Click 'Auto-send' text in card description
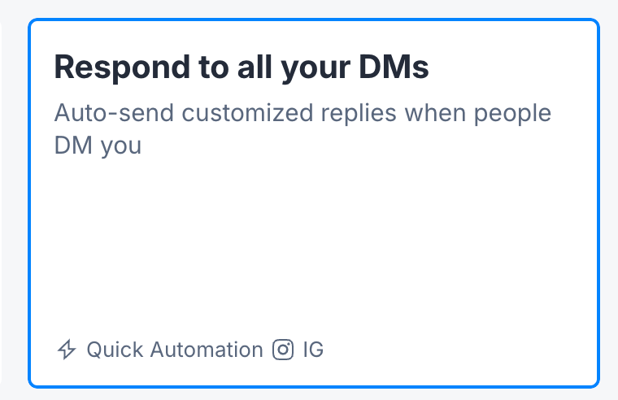 pos(114,113)
